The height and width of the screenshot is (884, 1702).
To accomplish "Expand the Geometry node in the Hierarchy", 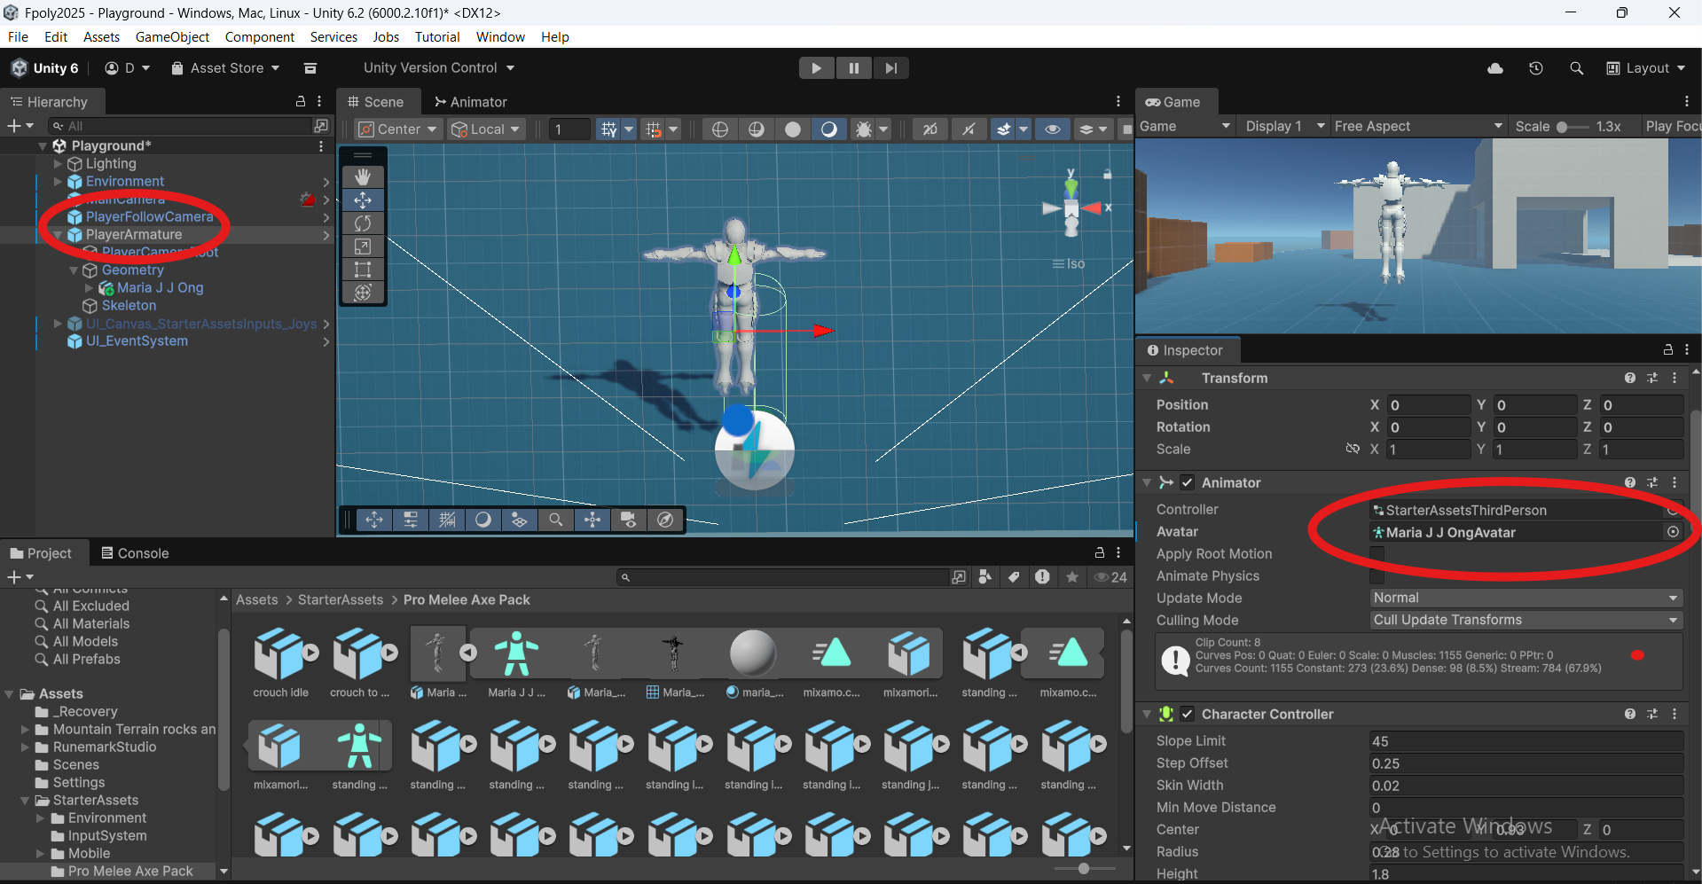I will pos(74,270).
